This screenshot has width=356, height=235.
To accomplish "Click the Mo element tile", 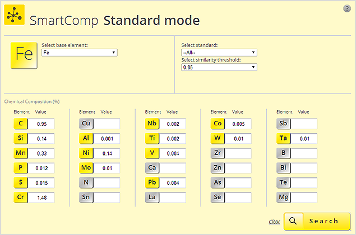I will coord(86,168).
